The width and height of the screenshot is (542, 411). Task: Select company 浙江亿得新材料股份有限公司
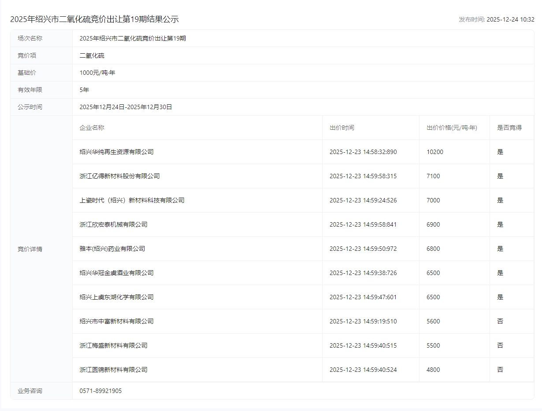[x=119, y=176]
